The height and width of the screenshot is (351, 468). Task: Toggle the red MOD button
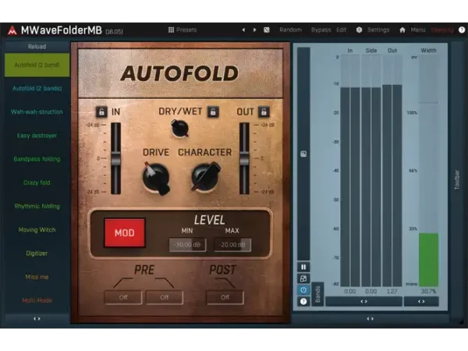tap(125, 232)
